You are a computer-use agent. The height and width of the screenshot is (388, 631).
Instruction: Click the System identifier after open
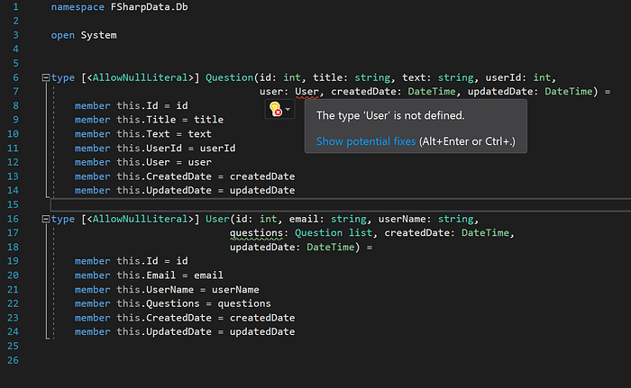98,35
